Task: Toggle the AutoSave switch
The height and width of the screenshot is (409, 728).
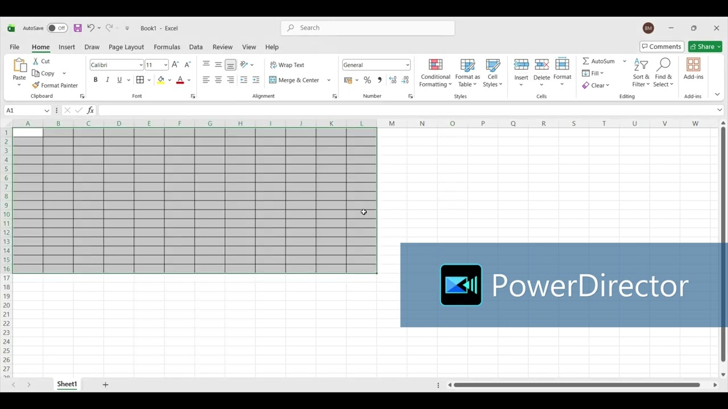Action: 57,28
